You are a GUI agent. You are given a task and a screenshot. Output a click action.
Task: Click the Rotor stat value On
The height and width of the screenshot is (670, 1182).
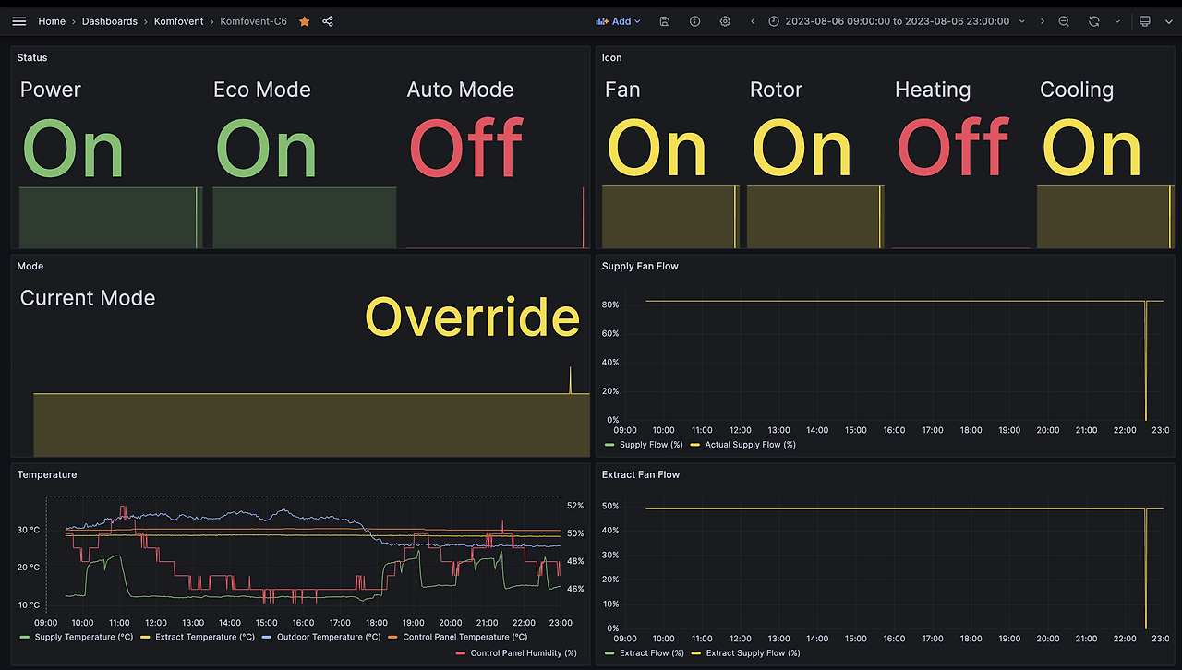tap(802, 149)
